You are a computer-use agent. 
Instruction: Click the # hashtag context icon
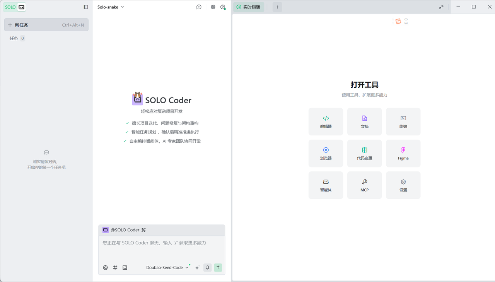pyautogui.click(x=115, y=267)
